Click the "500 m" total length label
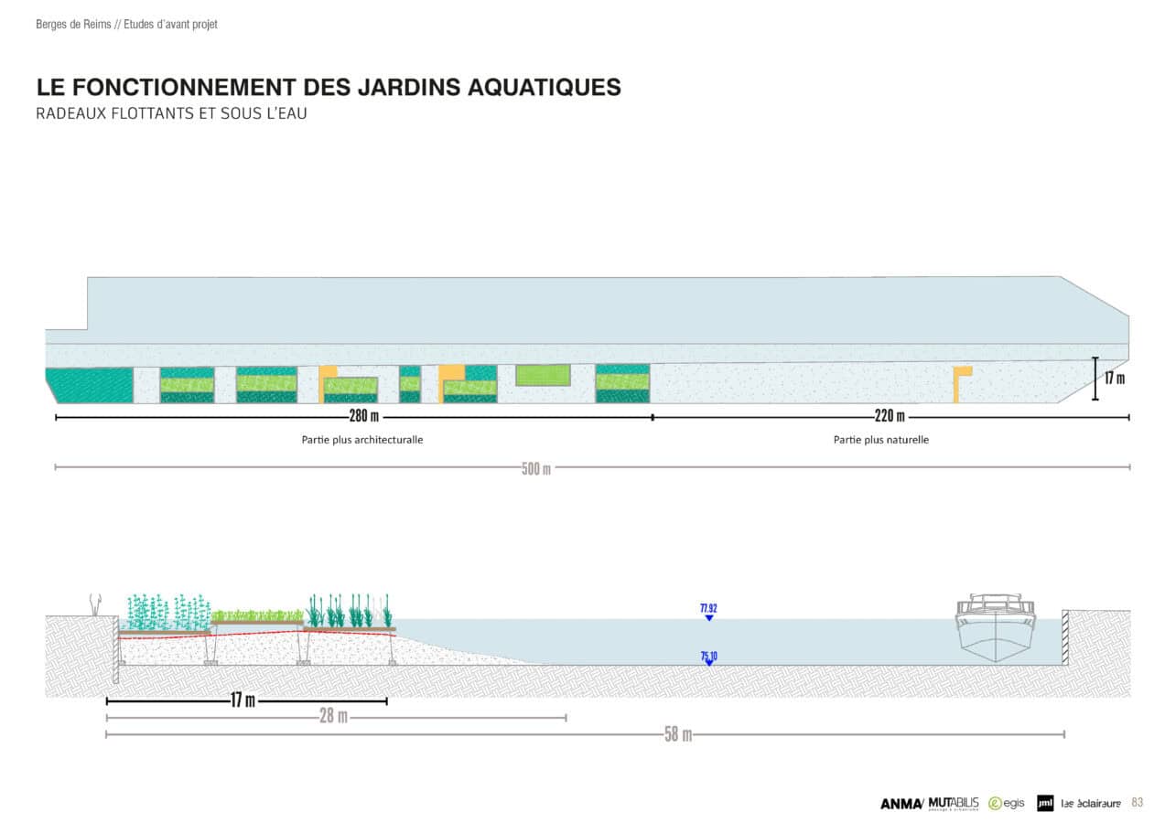The height and width of the screenshot is (823, 1165). [536, 468]
